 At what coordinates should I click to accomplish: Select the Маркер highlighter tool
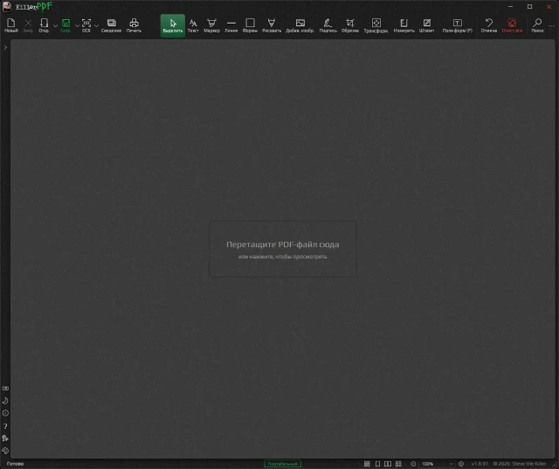coord(211,25)
